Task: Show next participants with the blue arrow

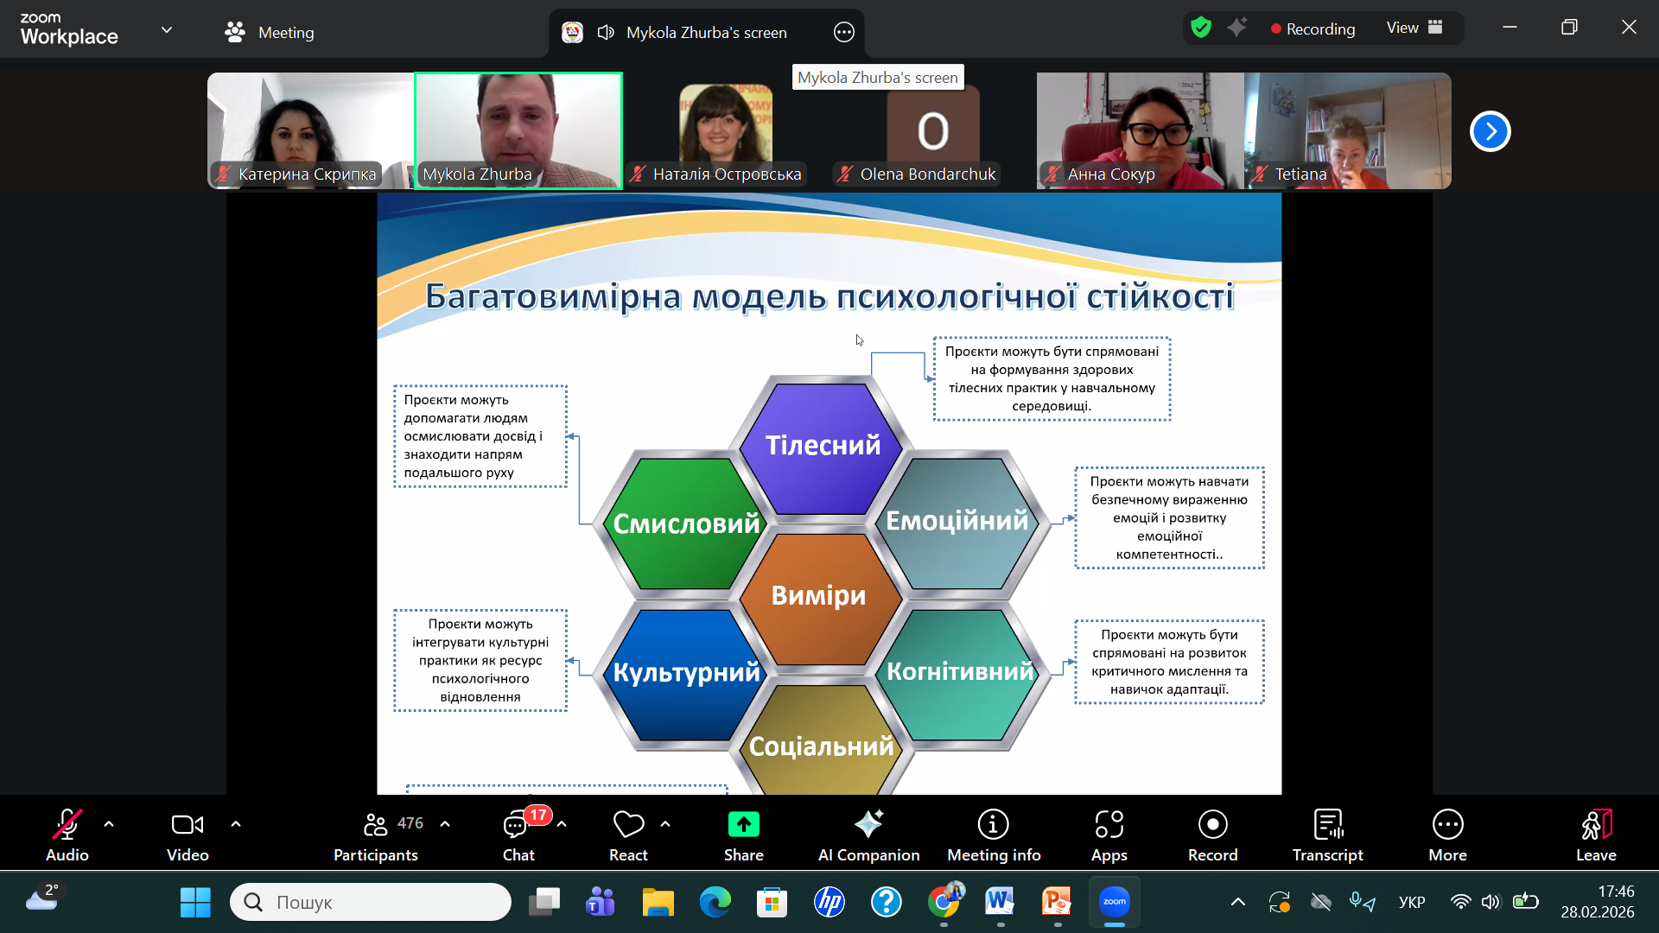Action: [1490, 131]
